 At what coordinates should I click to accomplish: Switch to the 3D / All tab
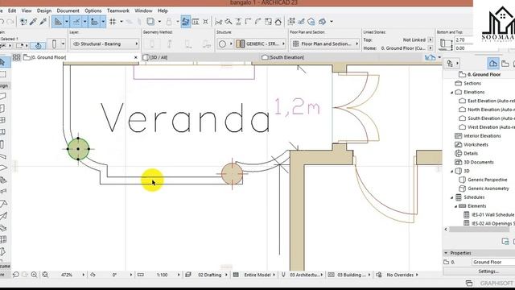coord(200,57)
